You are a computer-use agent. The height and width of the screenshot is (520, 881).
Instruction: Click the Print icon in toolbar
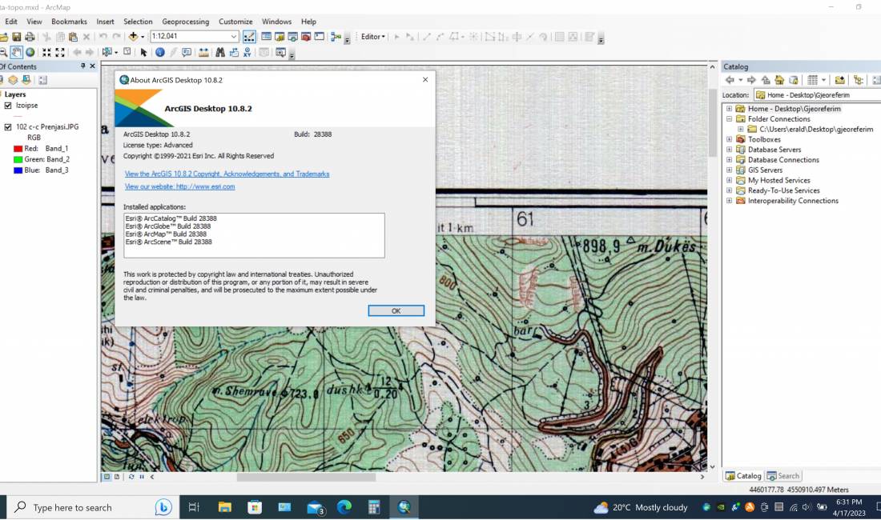coord(30,37)
